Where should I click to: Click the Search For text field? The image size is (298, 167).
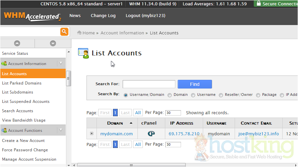149,84
